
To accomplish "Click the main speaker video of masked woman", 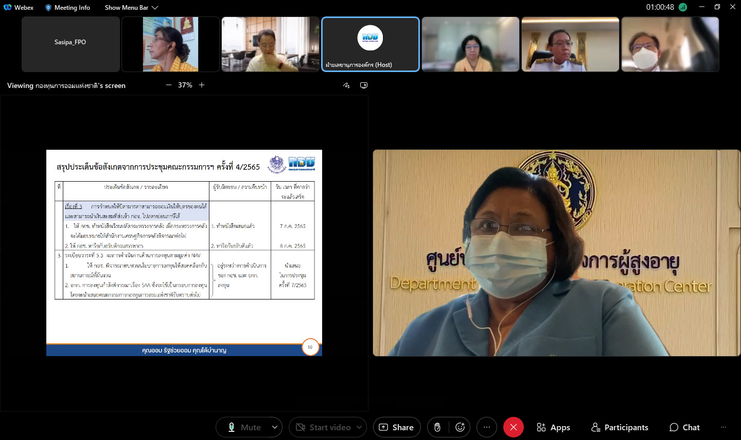I will click(x=556, y=253).
